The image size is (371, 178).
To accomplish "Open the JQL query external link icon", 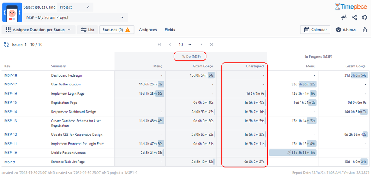I will click(x=136, y=172).
